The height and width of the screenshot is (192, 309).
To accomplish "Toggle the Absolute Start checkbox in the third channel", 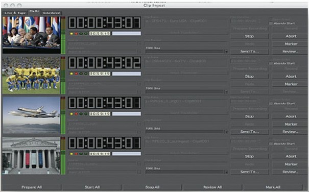I will coord(271,104).
